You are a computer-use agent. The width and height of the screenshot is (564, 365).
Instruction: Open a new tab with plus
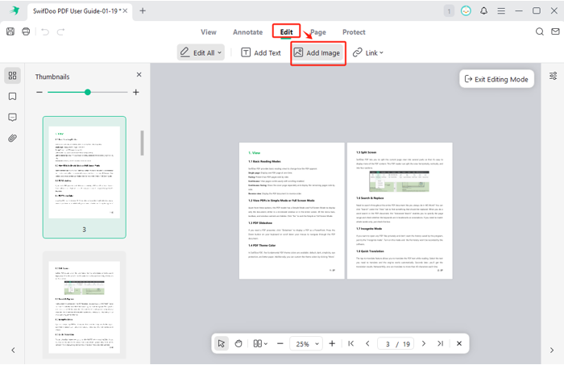pyautogui.click(x=143, y=10)
